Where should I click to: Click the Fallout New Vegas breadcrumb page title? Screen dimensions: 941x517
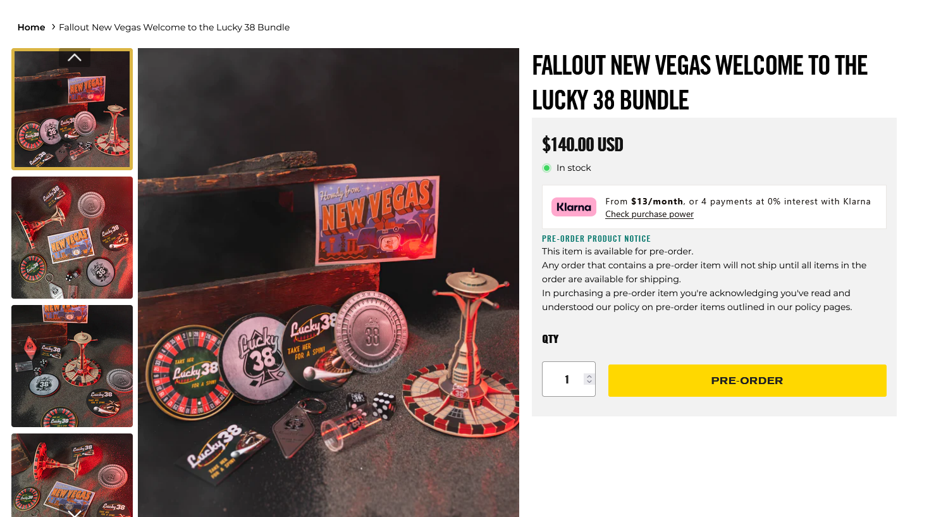coord(174,27)
